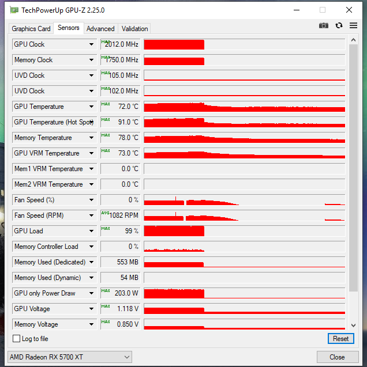Click the 91.0 °C Hot Spot reading
Screen dimensions: 367x367
[120, 122]
